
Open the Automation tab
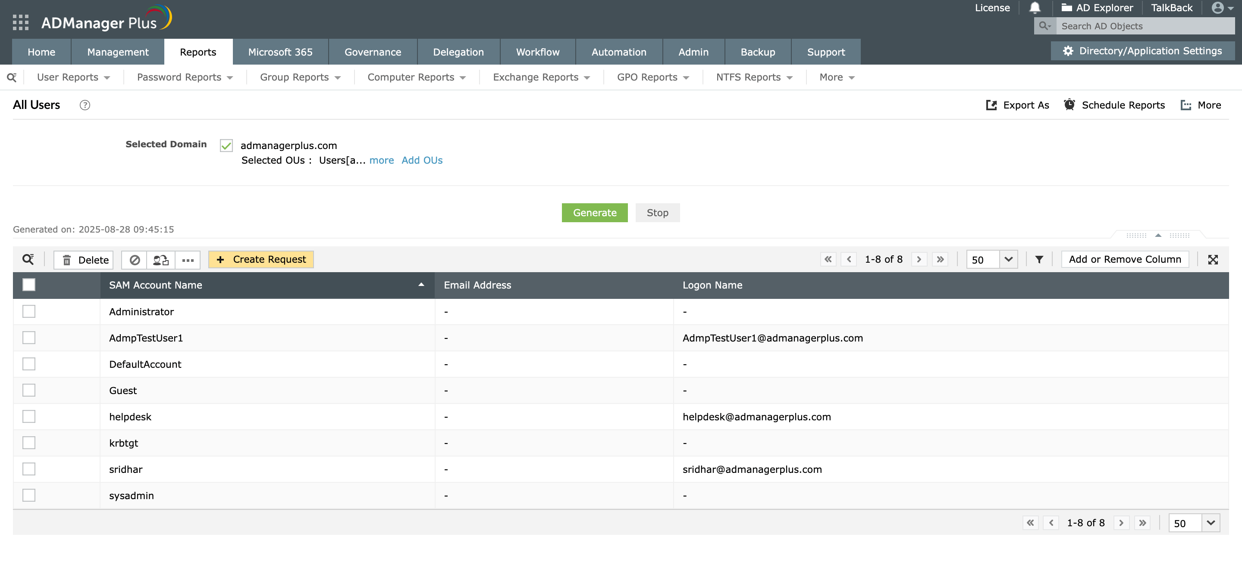pos(618,52)
